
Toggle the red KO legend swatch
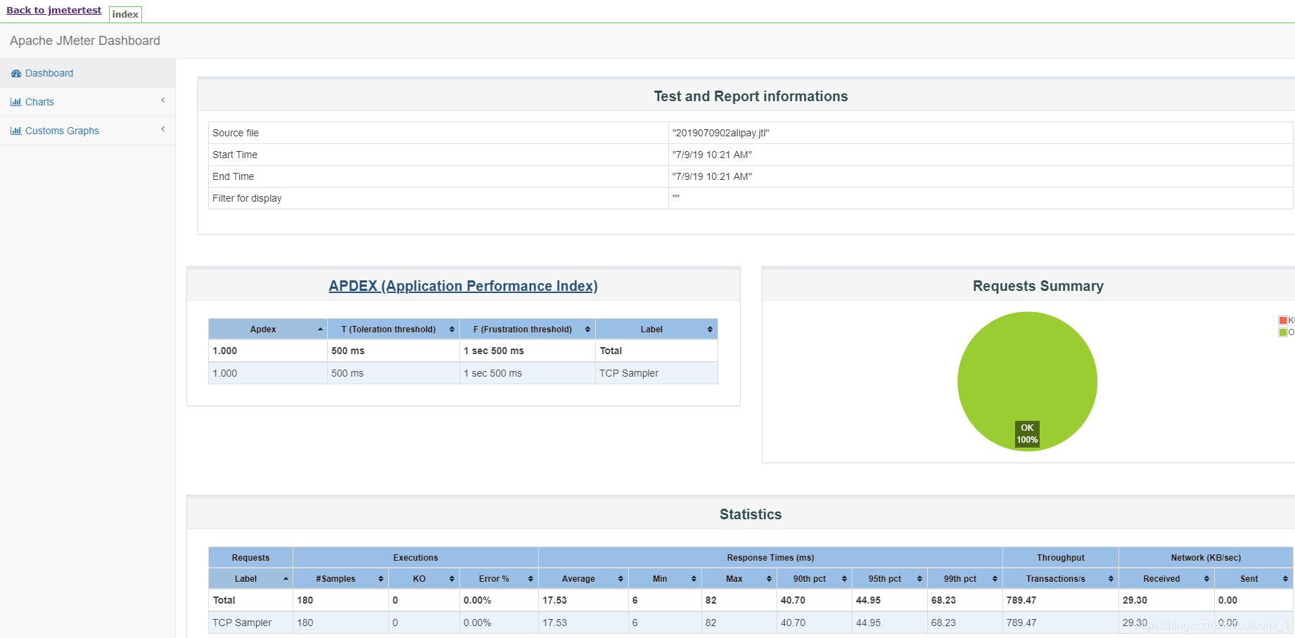pyautogui.click(x=1283, y=320)
